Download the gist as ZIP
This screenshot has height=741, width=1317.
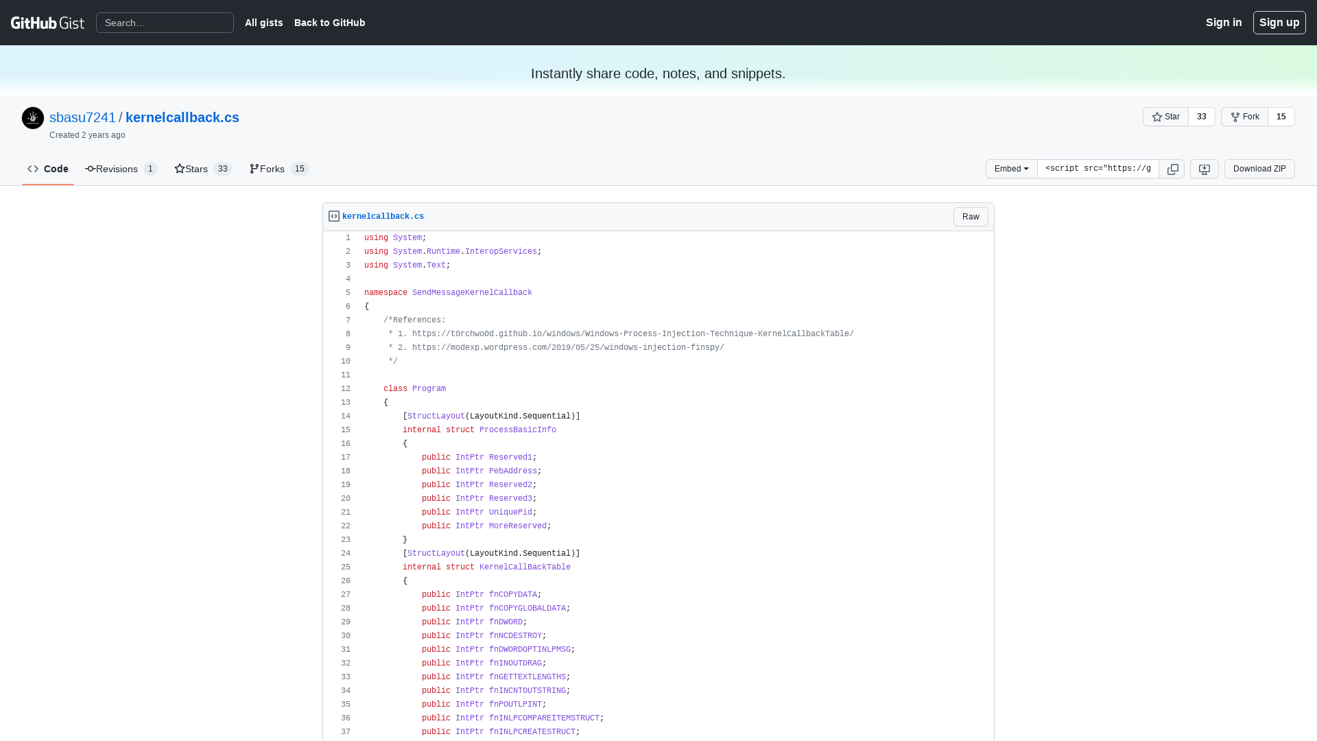pos(1259,169)
